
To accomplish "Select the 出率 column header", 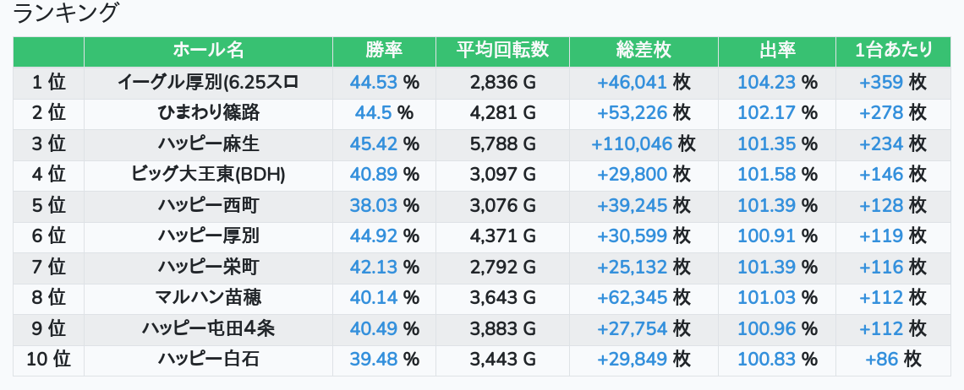I will coord(777,51).
